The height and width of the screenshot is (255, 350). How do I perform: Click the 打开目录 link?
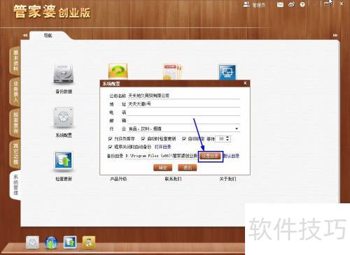pyautogui.click(x=163, y=147)
